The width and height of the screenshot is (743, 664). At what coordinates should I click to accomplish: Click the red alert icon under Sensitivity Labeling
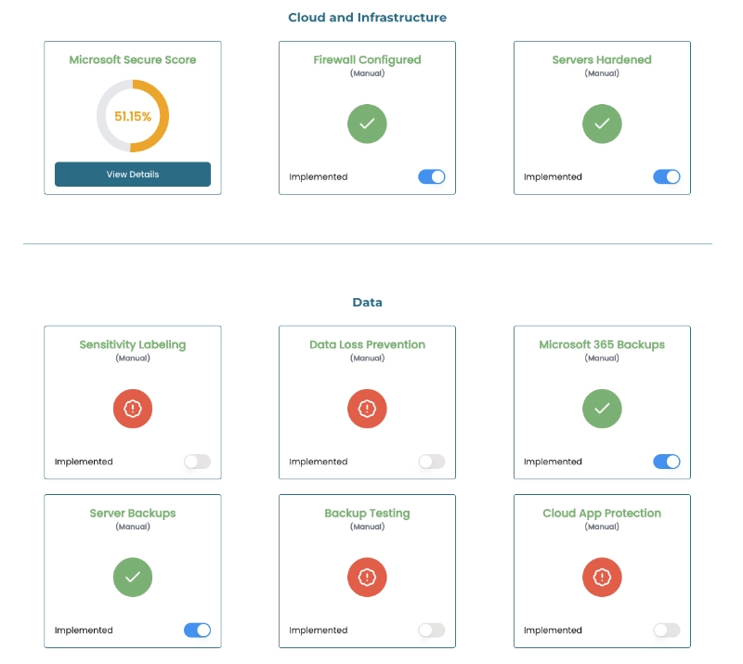pyautogui.click(x=133, y=409)
